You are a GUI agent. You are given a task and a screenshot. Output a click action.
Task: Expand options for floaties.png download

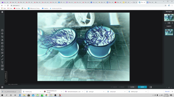click(40, 92)
